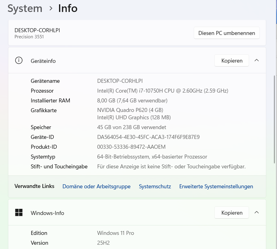277x249 pixels.
Task: Click the Info breadcrumb title
Action: tap(68, 8)
